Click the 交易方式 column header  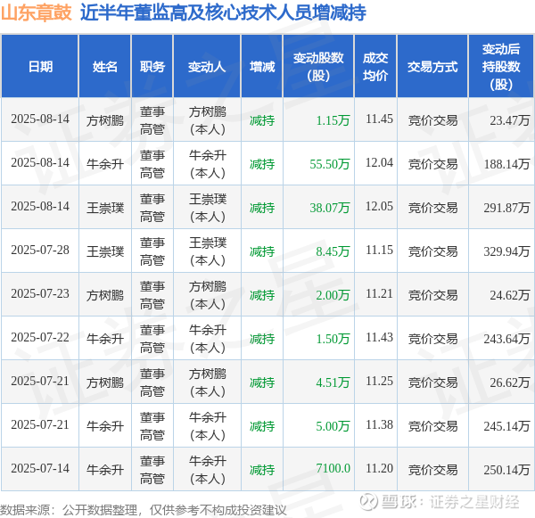[432, 66]
